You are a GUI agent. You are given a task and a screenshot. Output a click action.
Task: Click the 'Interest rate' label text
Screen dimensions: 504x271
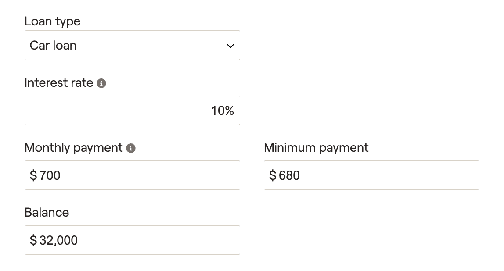59,83
